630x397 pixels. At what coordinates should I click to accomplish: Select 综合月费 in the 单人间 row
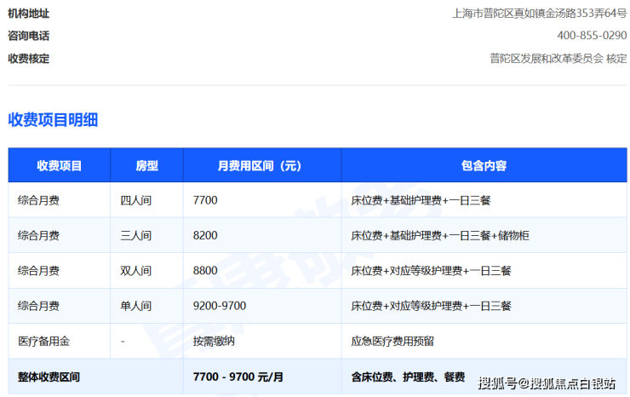tap(38, 306)
